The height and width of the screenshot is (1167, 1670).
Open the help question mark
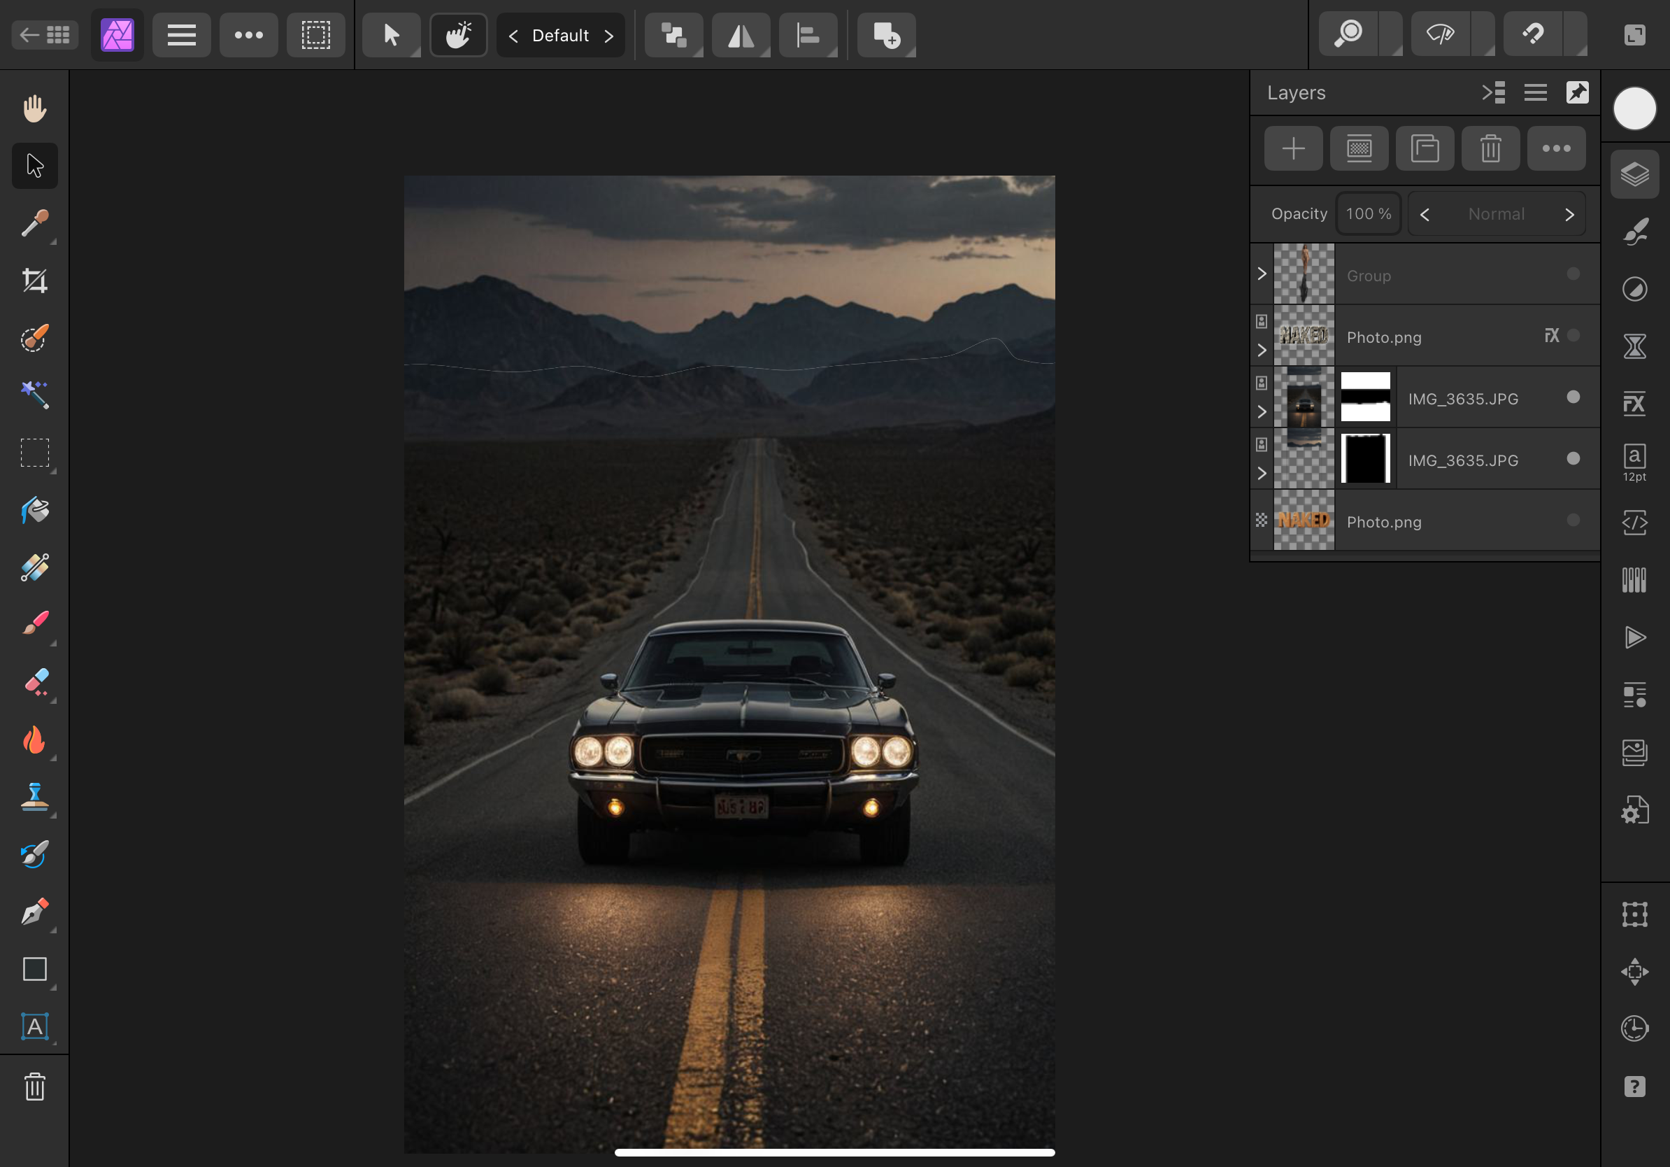1634,1087
